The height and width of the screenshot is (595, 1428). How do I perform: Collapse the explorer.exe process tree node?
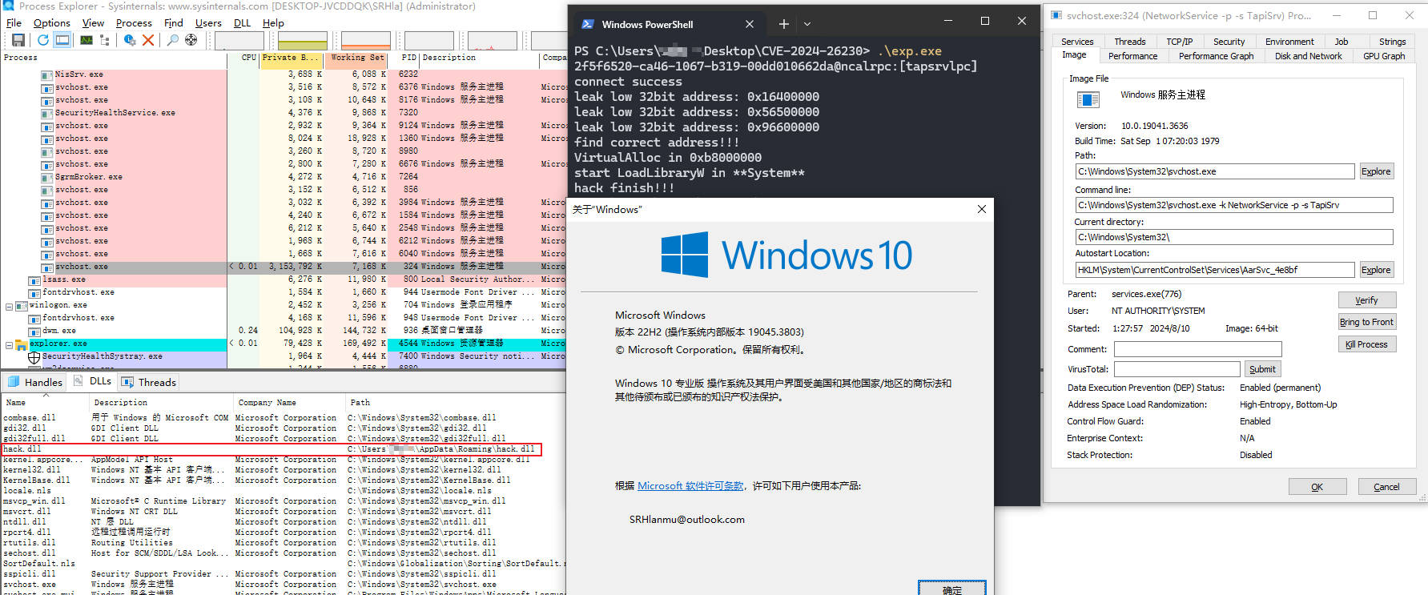click(9, 344)
